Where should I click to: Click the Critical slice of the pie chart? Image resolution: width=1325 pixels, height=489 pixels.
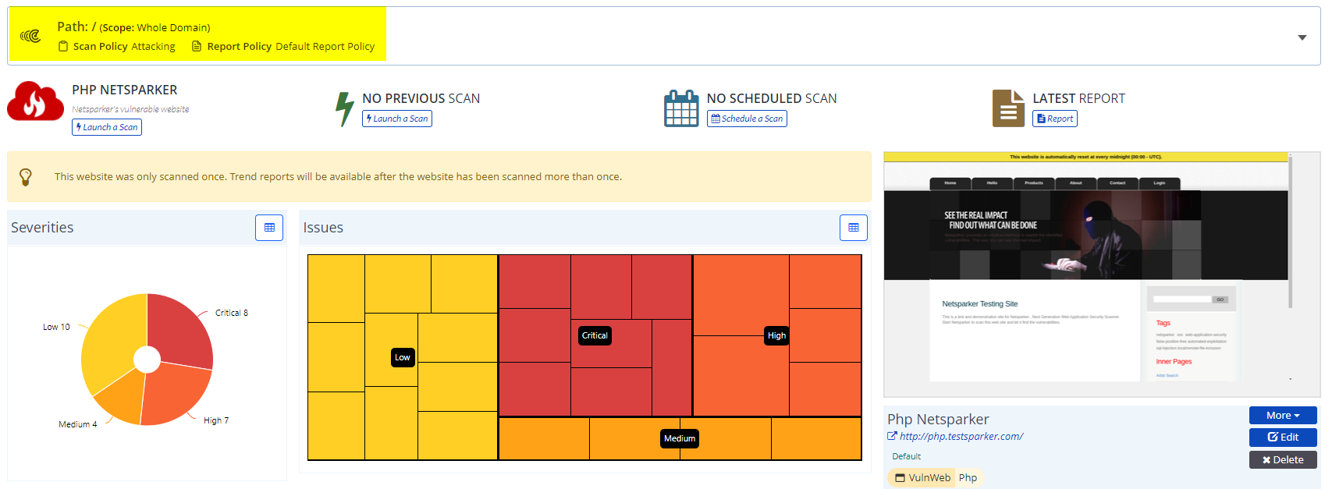coord(181,331)
